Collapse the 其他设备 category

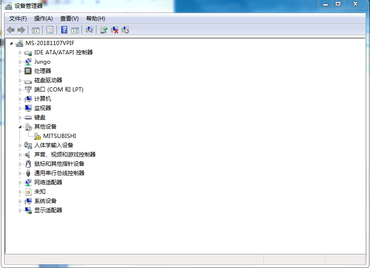pos(20,127)
